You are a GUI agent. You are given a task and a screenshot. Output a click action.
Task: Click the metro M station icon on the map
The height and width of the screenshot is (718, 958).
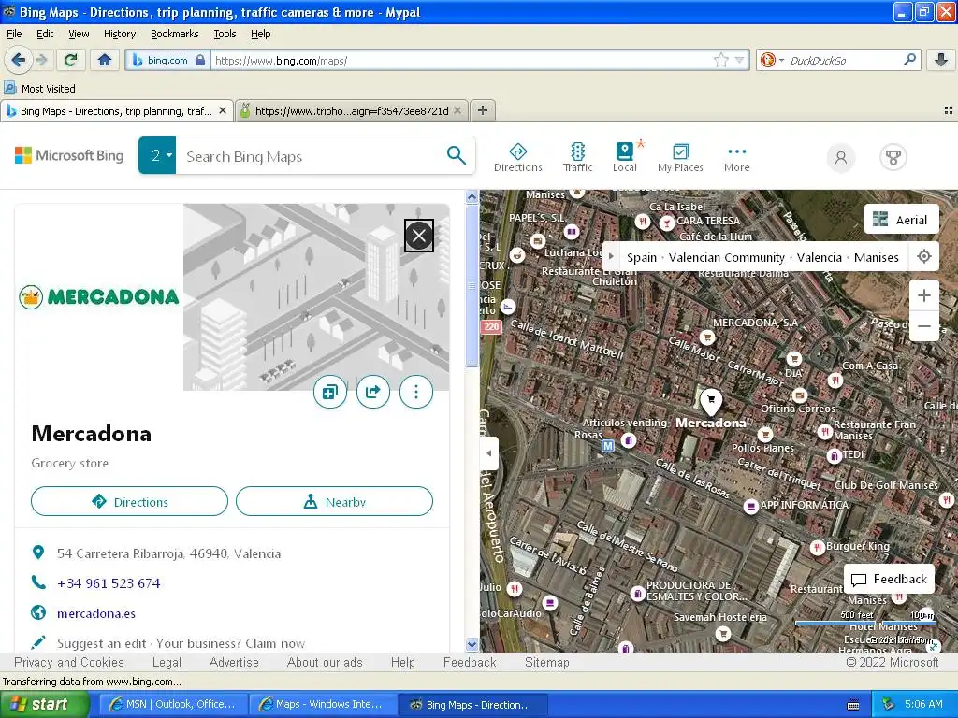607,446
